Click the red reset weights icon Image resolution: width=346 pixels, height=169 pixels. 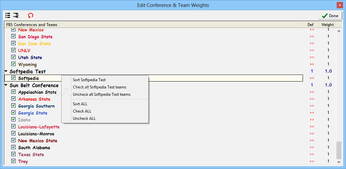click(31, 15)
